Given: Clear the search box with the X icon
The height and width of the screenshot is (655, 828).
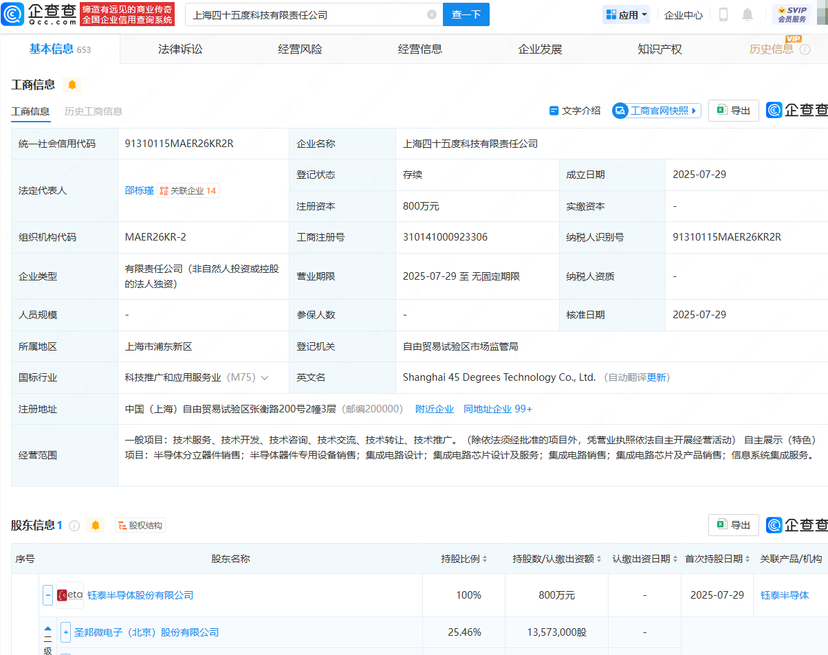Looking at the screenshot, I should pos(431,14).
